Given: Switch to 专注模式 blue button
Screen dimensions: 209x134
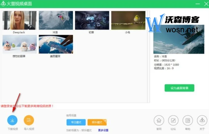Looking at the screenshot, I should tap(76, 122).
